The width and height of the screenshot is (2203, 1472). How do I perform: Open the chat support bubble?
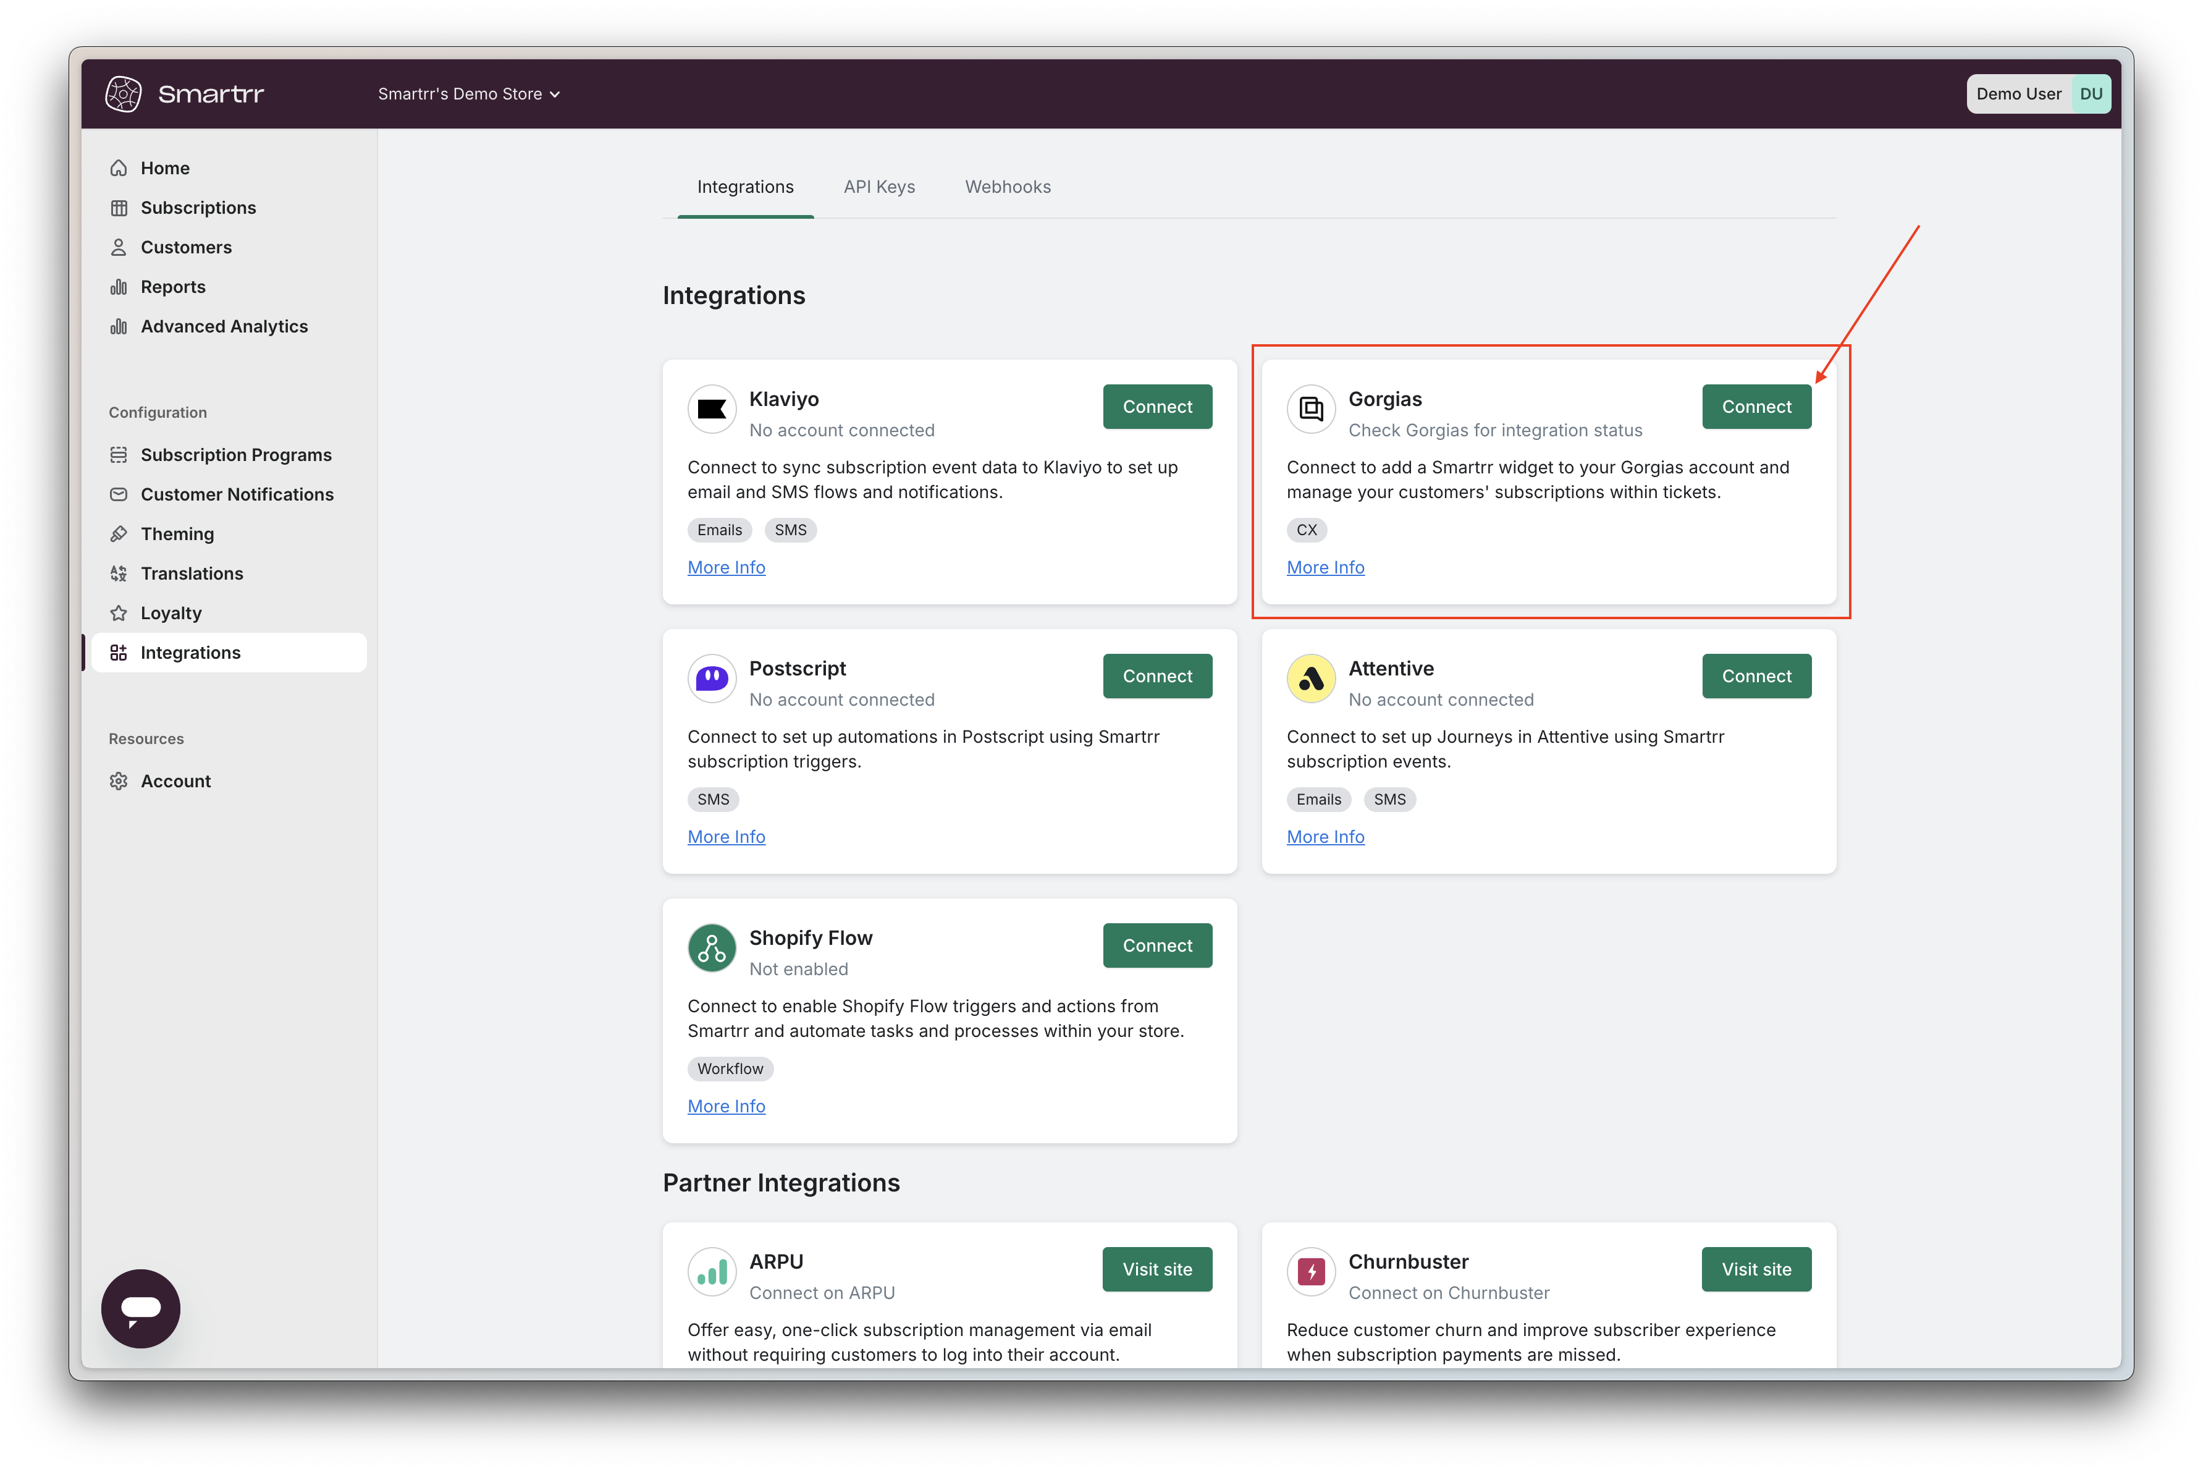point(141,1308)
